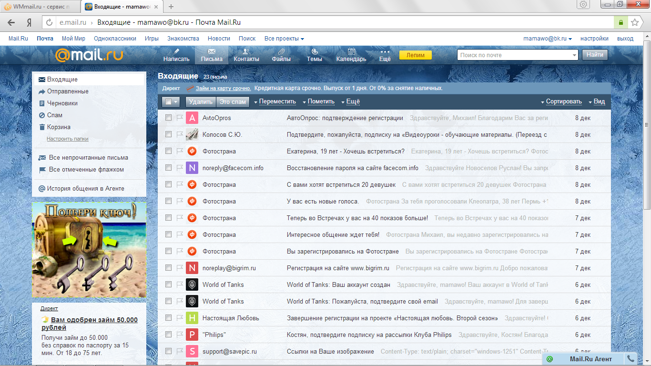Expand the Пометить dropdown
The image size is (651, 366).
point(318,102)
